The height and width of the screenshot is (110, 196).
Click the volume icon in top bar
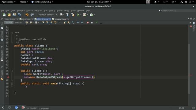pos(186,2)
